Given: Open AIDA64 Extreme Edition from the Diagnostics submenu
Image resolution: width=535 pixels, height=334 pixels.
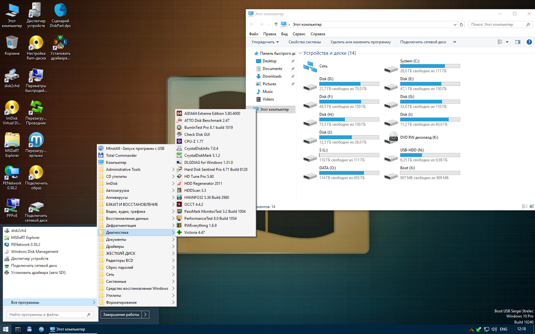Looking at the screenshot, I should (216, 114).
